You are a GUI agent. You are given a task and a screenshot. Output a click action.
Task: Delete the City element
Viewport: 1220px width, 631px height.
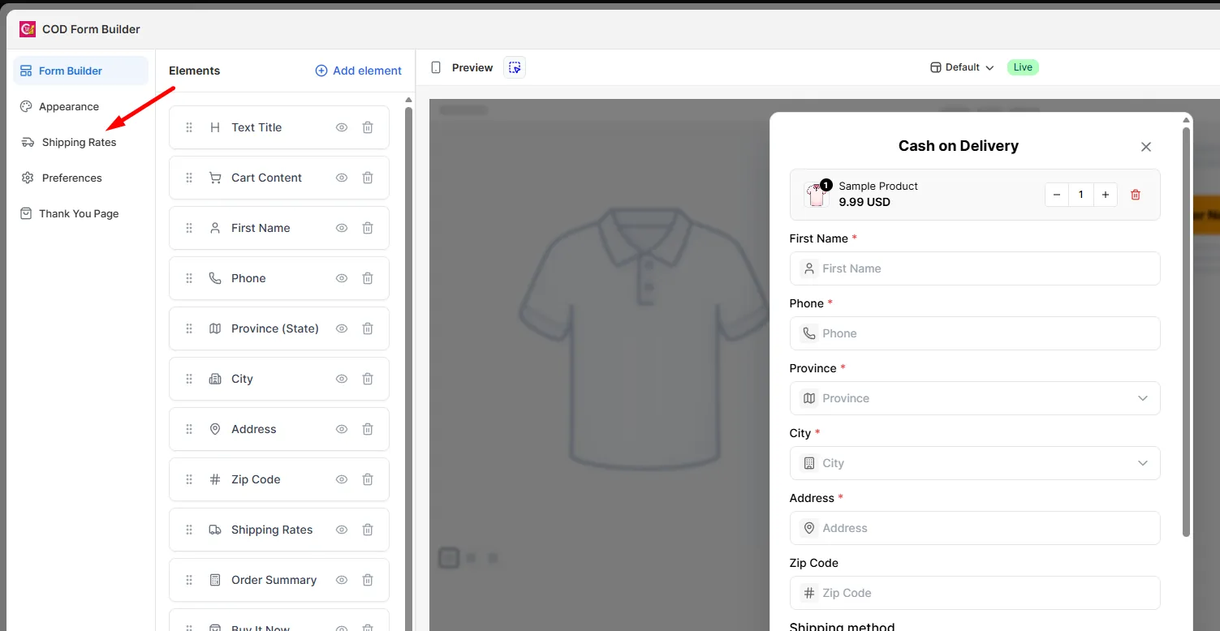click(x=368, y=379)
